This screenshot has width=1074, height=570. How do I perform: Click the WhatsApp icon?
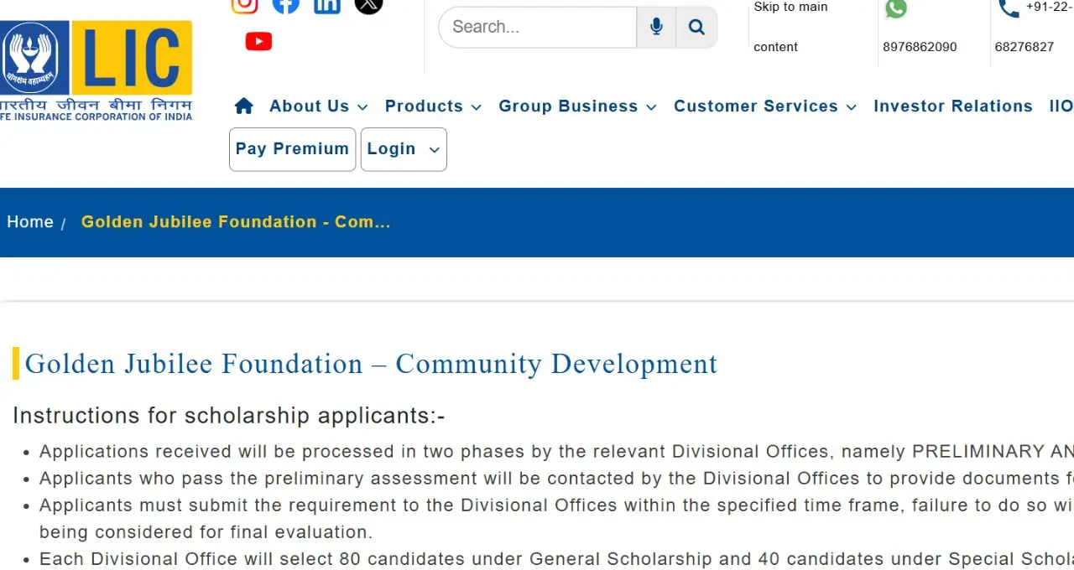click(896, 8)
